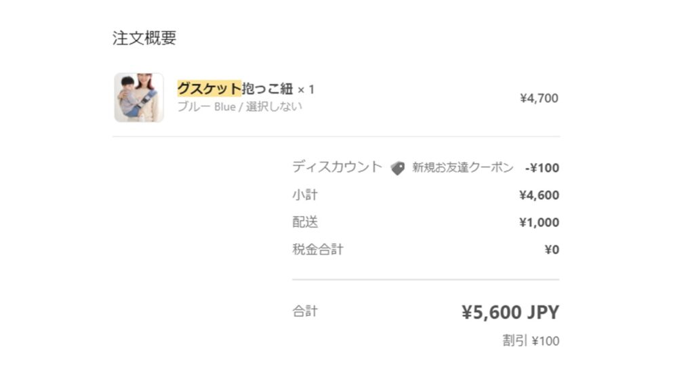Select the 注文概要 heading

(144, 38)
